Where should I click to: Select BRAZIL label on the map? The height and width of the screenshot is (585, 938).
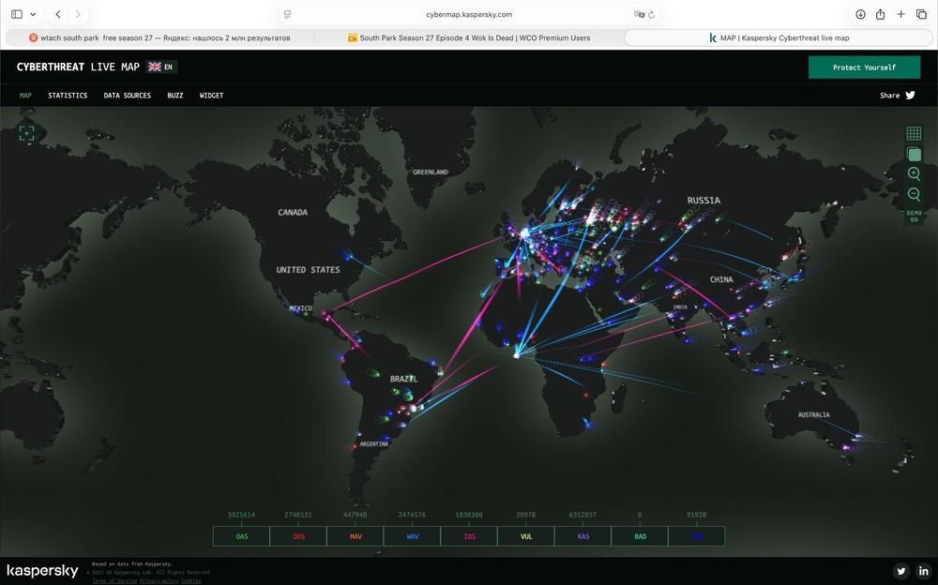pyautogui.click(x=403, y=379)
